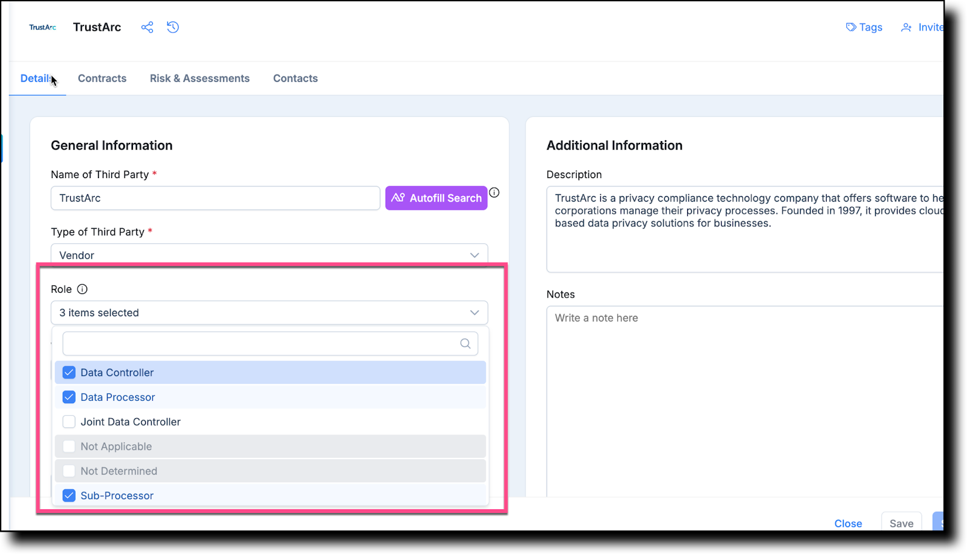Check the Joint Data Controller role

pos(69,421)
